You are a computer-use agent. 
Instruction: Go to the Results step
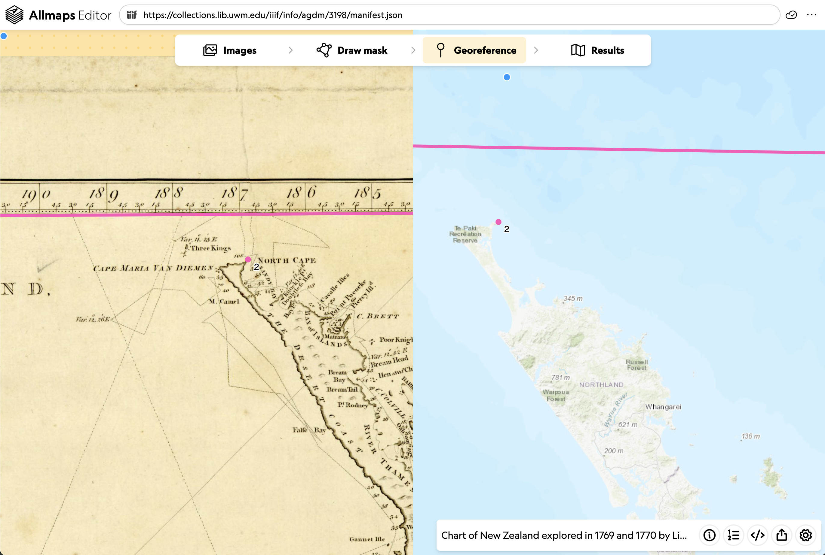click(597, 50)
